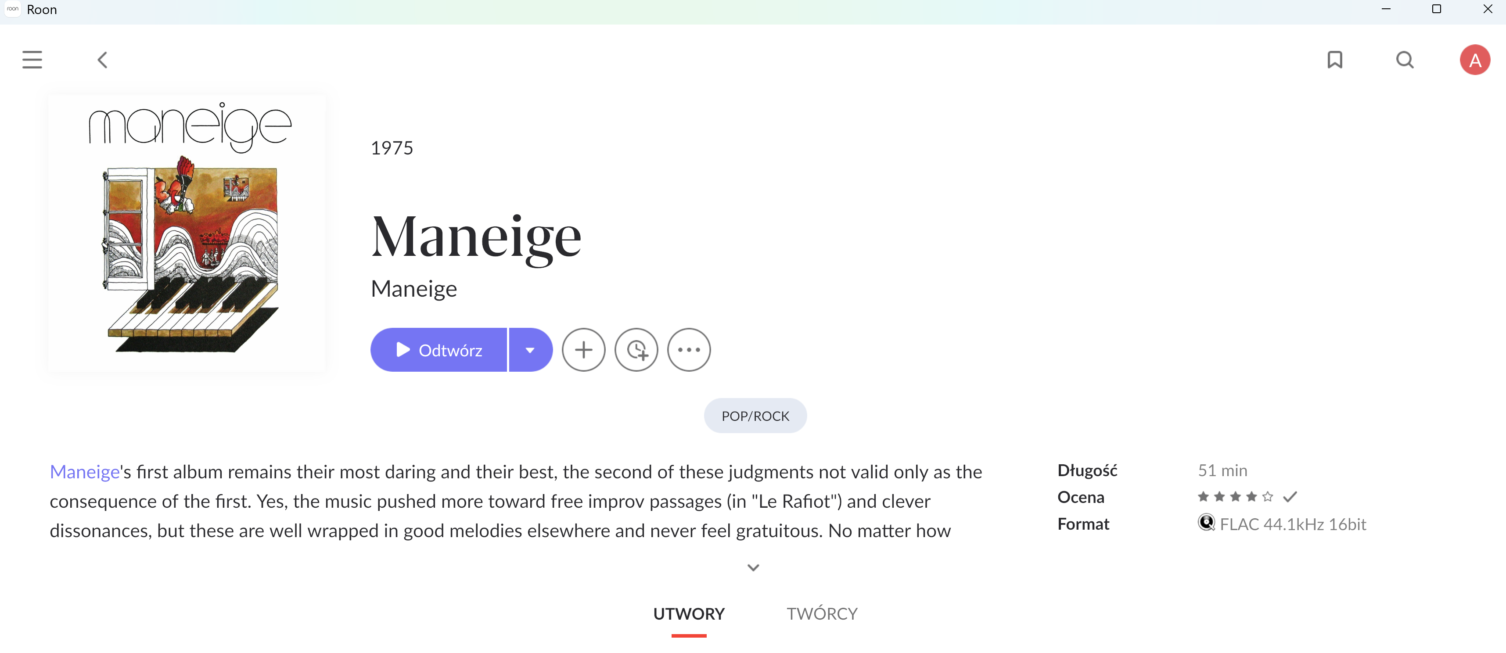Open the Maneige link in the review

coord(85,472)
